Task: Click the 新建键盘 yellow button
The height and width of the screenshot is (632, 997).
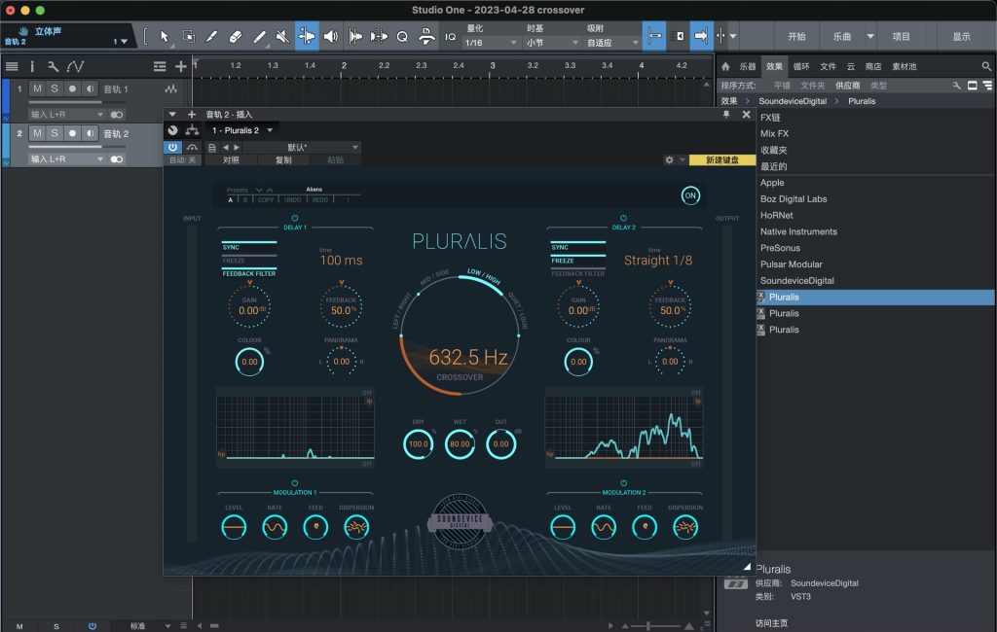Action: [722, 160]
